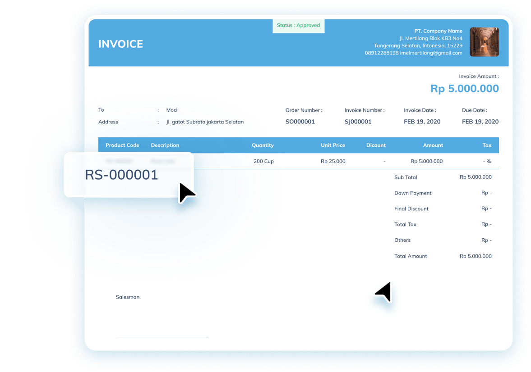Click the 200 Cup quantity cell
531x372 pixels.
tap(263, 161)
